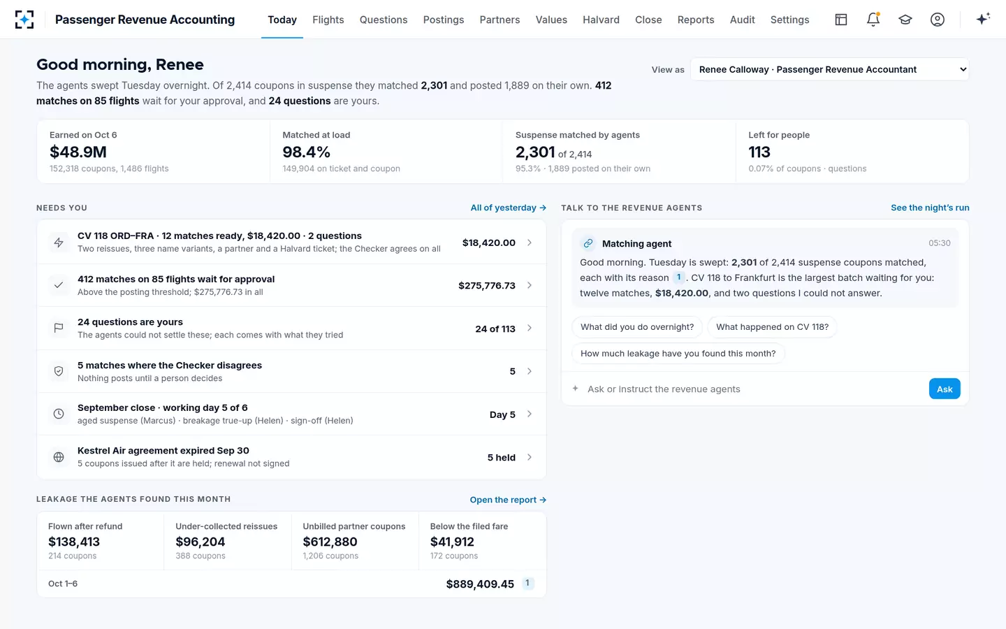Image resolution: width=1006 pixels, height=629 pixels.
Task: Expand the September close row chevron
Action: [530, 414]
